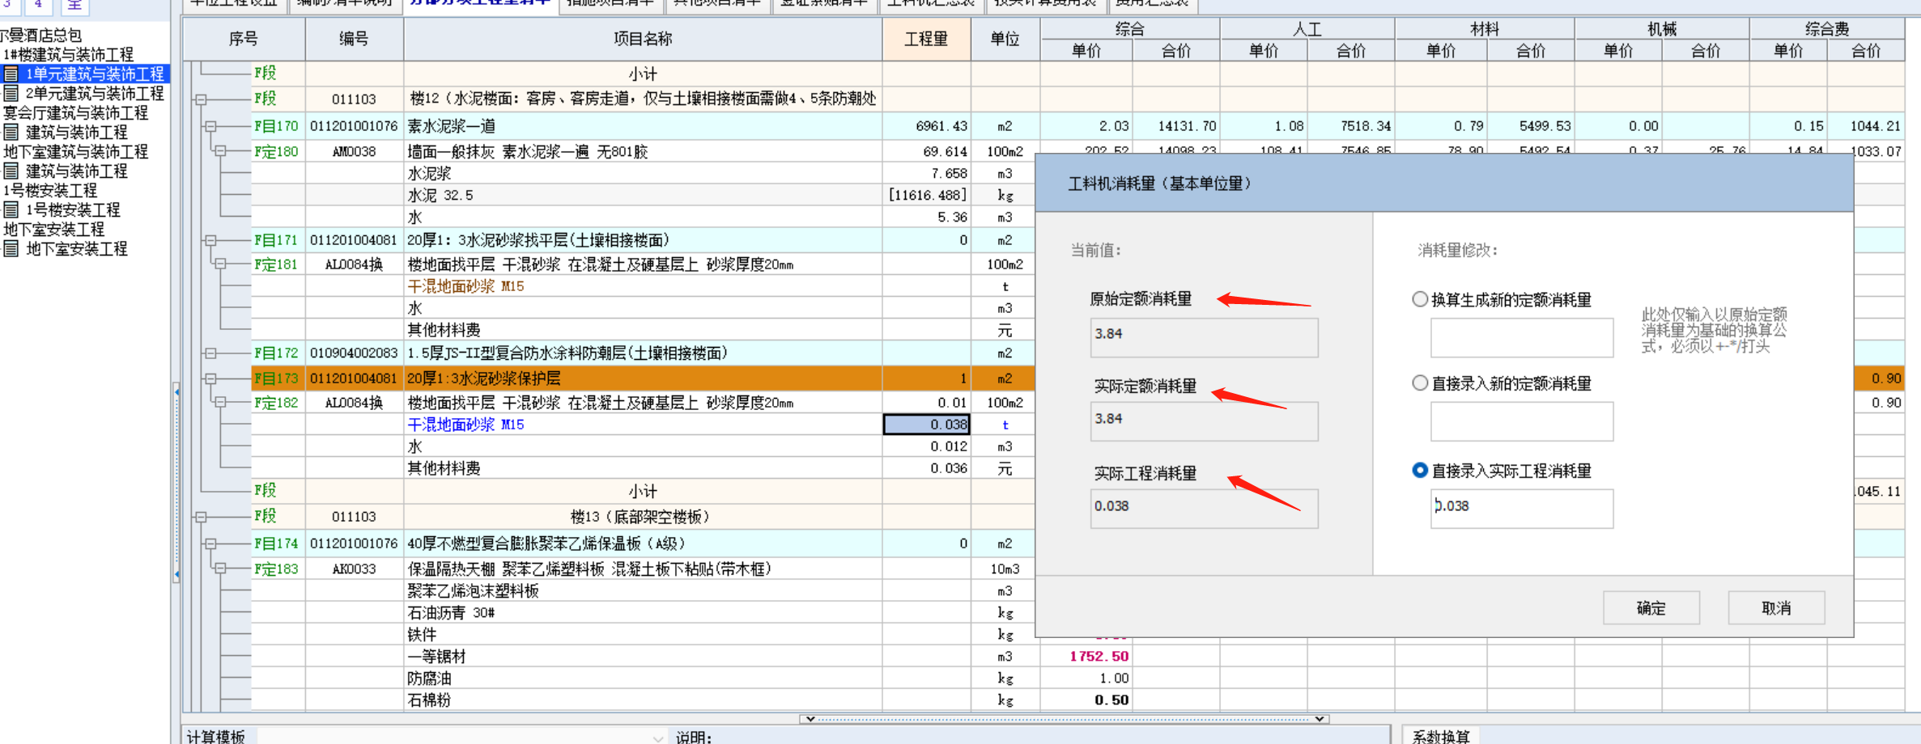
Task: Click the 聚苯乙烯泡沫塑料板 material row
Action: coord(643,591)
